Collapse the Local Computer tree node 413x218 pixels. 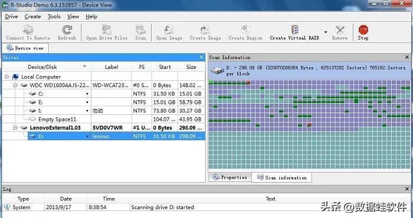pos(7,77)
